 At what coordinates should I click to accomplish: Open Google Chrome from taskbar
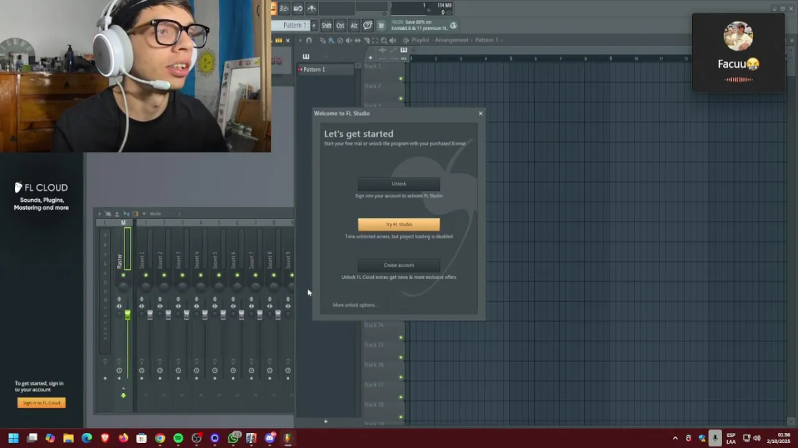(160, 438)
